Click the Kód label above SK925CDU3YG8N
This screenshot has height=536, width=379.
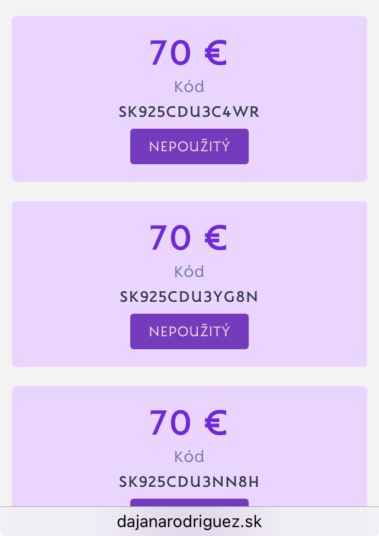[189, 272]
